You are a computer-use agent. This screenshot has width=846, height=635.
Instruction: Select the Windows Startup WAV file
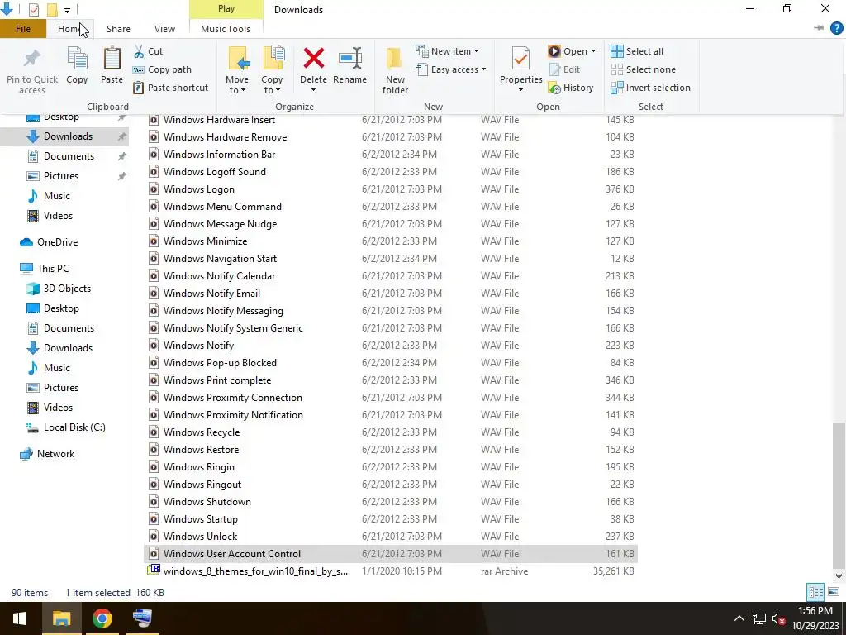[x=392, y=519]
